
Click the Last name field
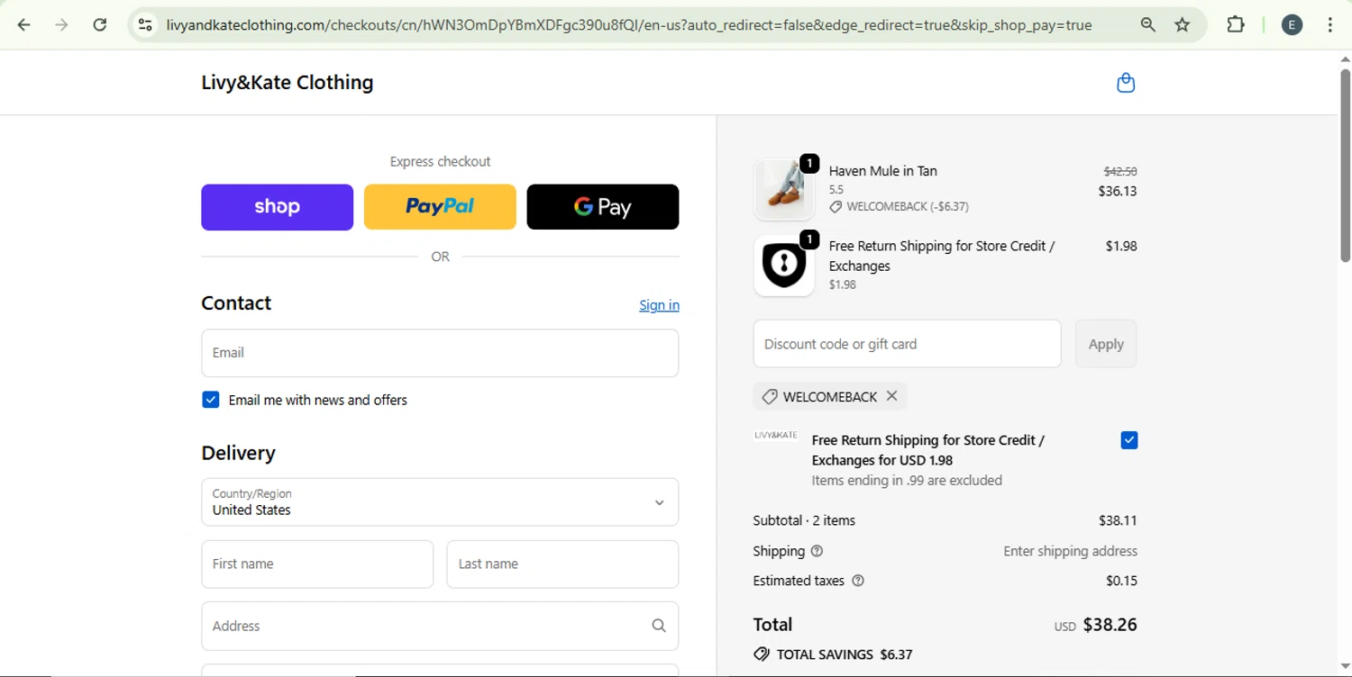point(562,564)
